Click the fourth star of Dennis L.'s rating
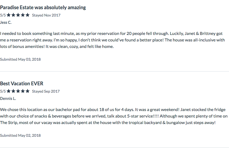This screenshot has height=153, width=229. pos(23,91)
